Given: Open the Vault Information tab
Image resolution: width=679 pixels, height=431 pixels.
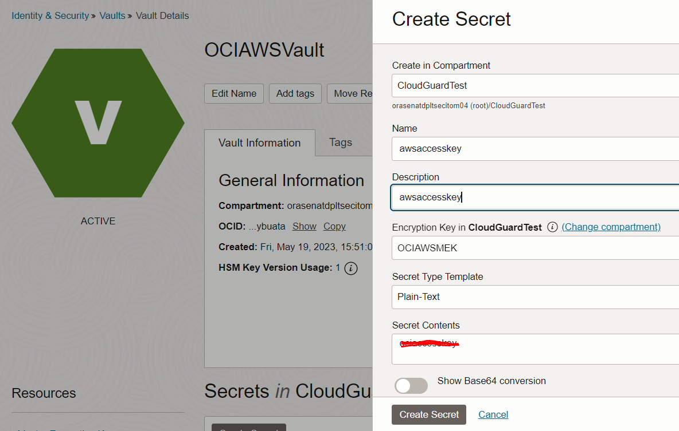Looking at the screenshot, I should point(259,142).
